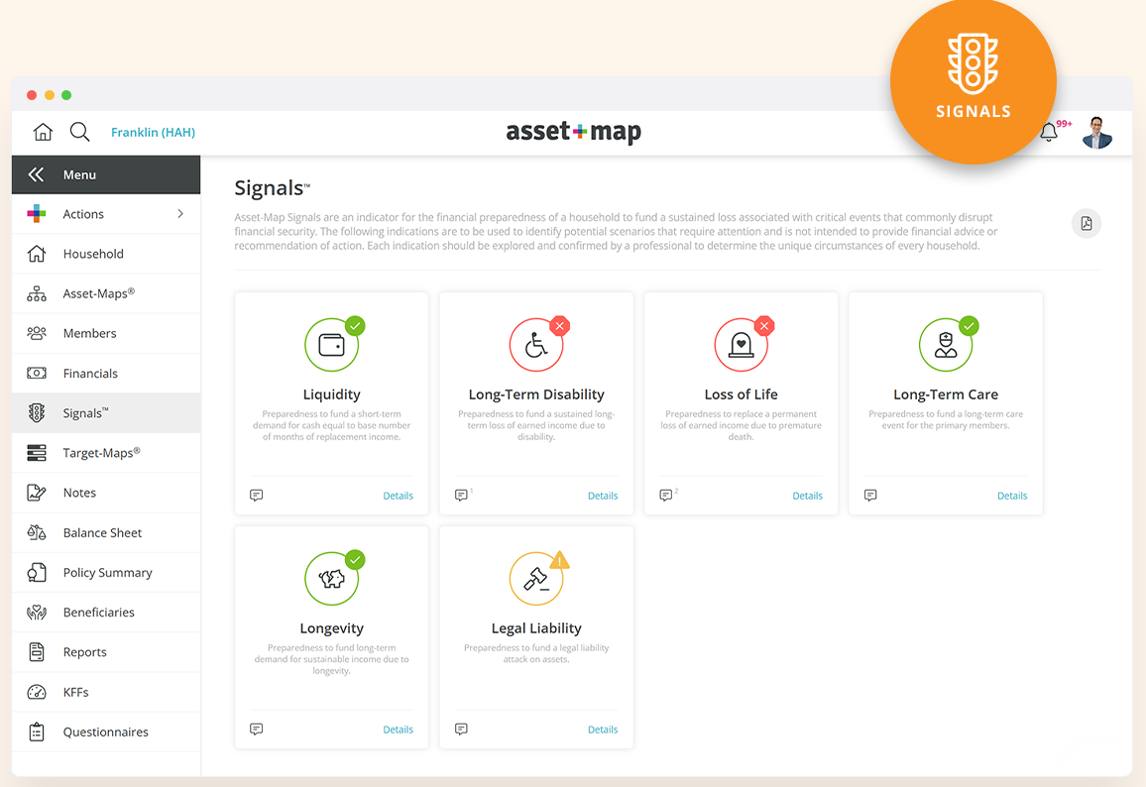Click the Loss of Life tombstone icon

point(742,345)
